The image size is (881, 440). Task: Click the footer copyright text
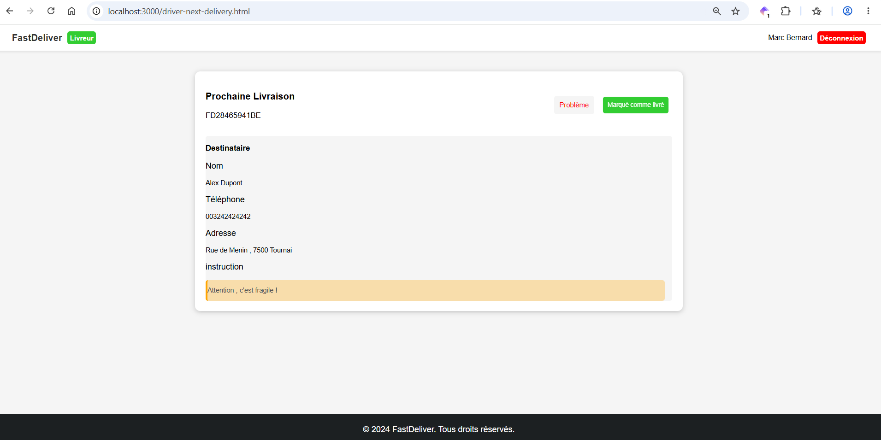[x=438, y=429]
